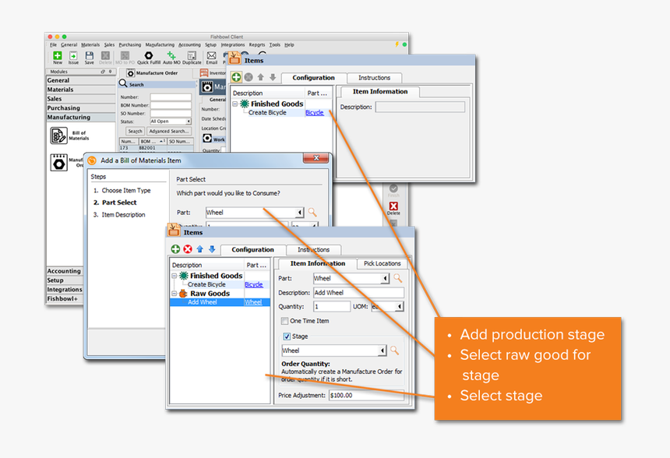Image resolution: width=670 pixels, height=458 pixels.
Task: Click magnifier beside Part field in Add BOM dialog
Action: click(312, 212)
